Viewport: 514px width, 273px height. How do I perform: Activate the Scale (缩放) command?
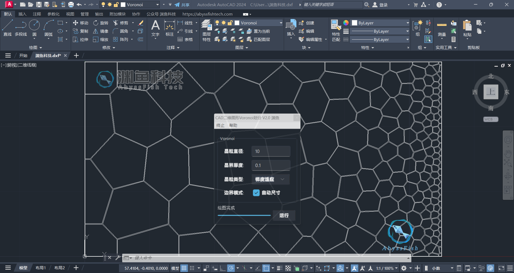click(x=101, y=40)
